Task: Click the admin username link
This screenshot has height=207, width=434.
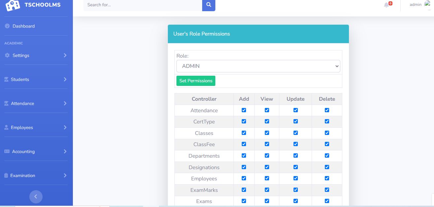Action: [x=416, y=5]
